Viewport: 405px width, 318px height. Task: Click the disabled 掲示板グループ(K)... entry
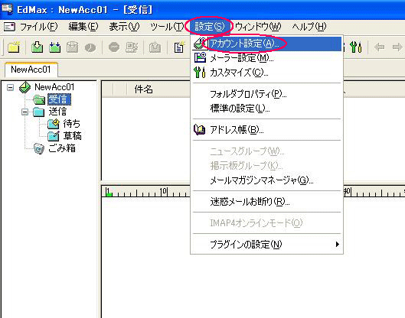(x=267, y=166)
